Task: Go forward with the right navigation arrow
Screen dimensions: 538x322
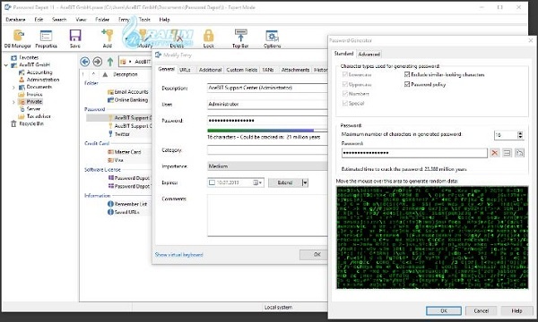Action: click(x=98, y=62)
